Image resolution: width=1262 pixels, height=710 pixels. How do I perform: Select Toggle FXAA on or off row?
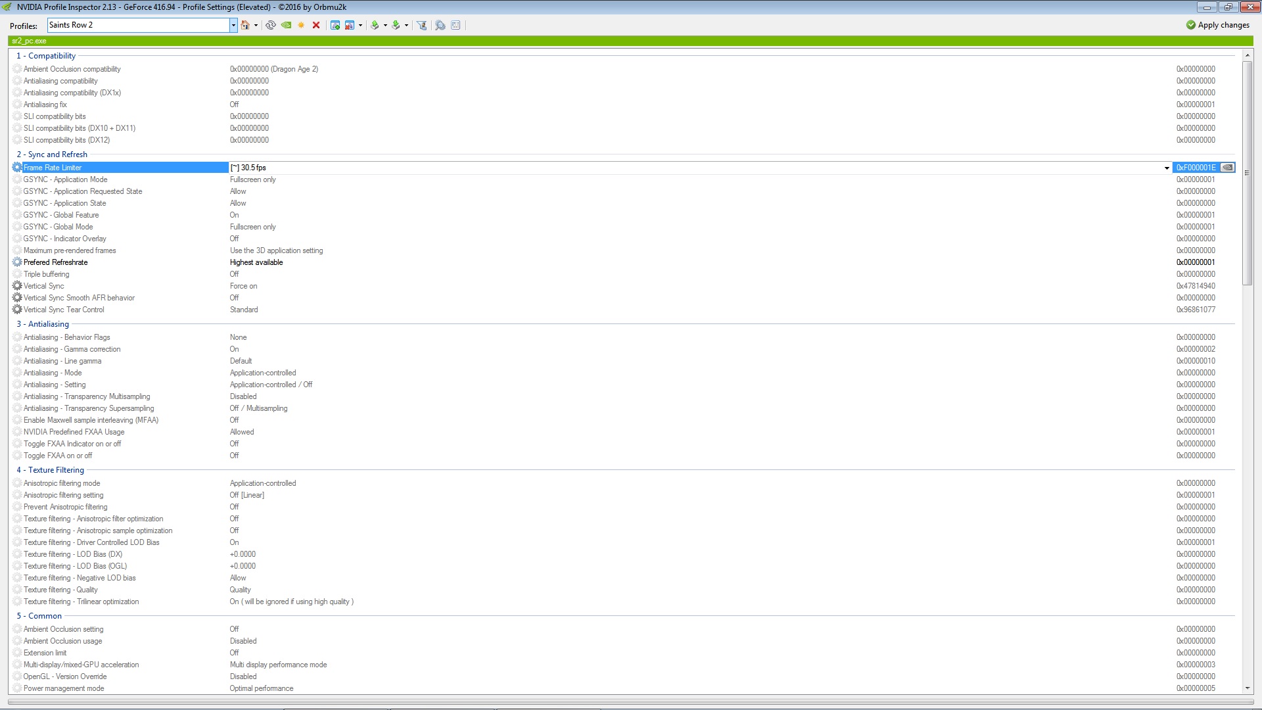pyautogui.click(x=624, y=456)
